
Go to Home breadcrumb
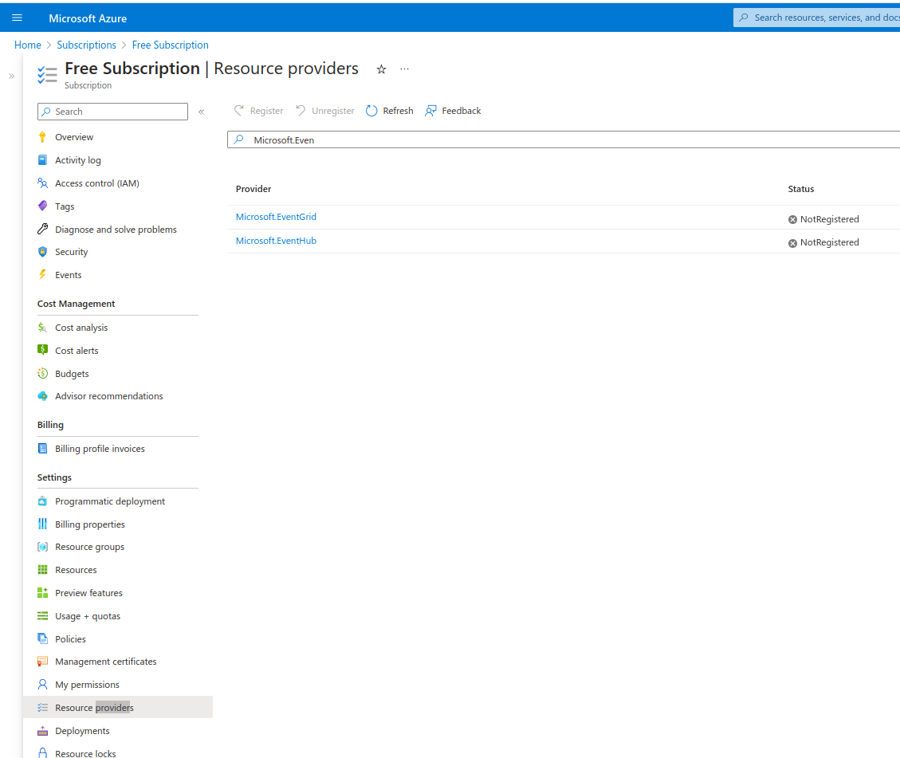pos(28,45)
